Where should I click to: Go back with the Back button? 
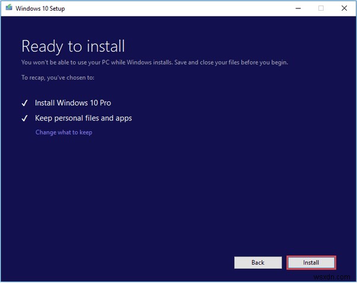click(258, 263)
